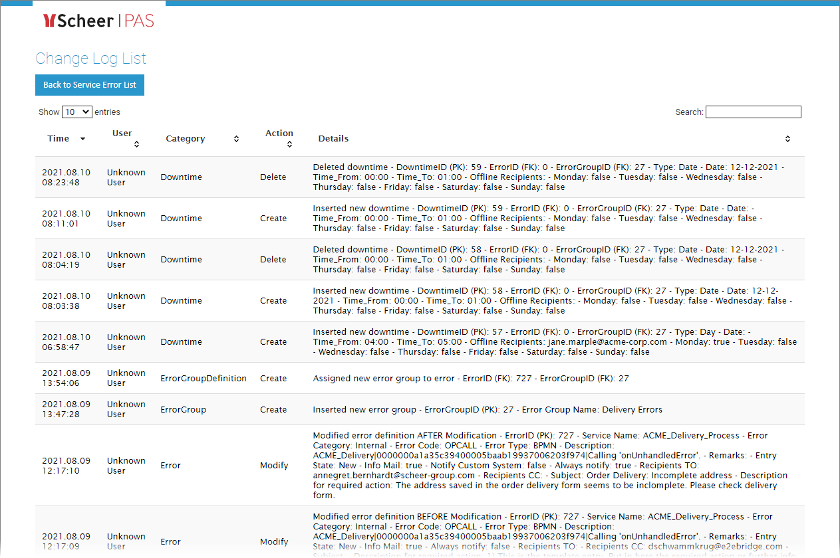The width and height of the screenshot is (840, 558).
Task: Click the Back to Service Error List button
Action: pos(89,84)
